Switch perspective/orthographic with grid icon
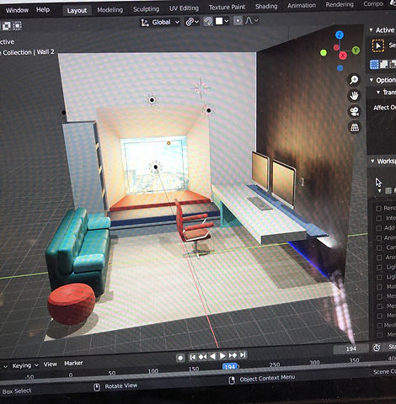The width and height of the screenshot is (396, 404). click(x=355, y=128)
